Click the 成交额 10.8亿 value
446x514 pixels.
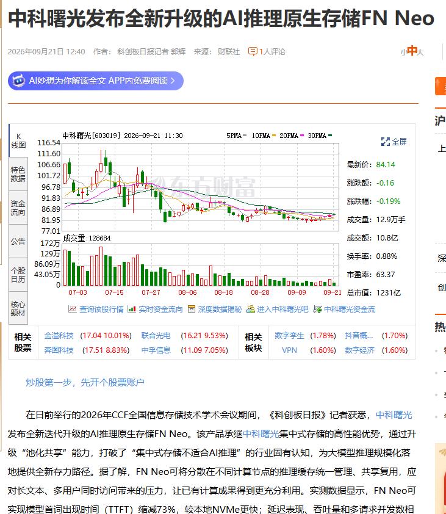[387, 237]
